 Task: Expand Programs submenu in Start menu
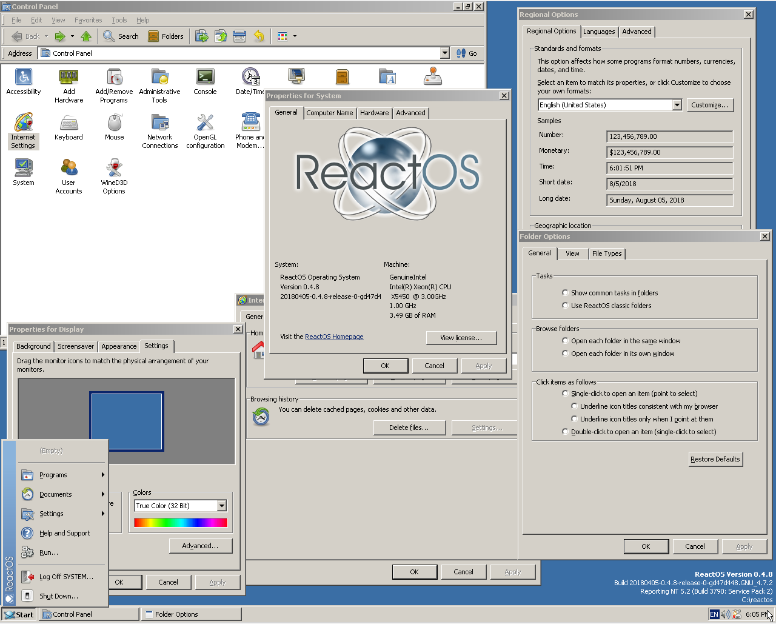pyautogui.click(x=62, y=475)
